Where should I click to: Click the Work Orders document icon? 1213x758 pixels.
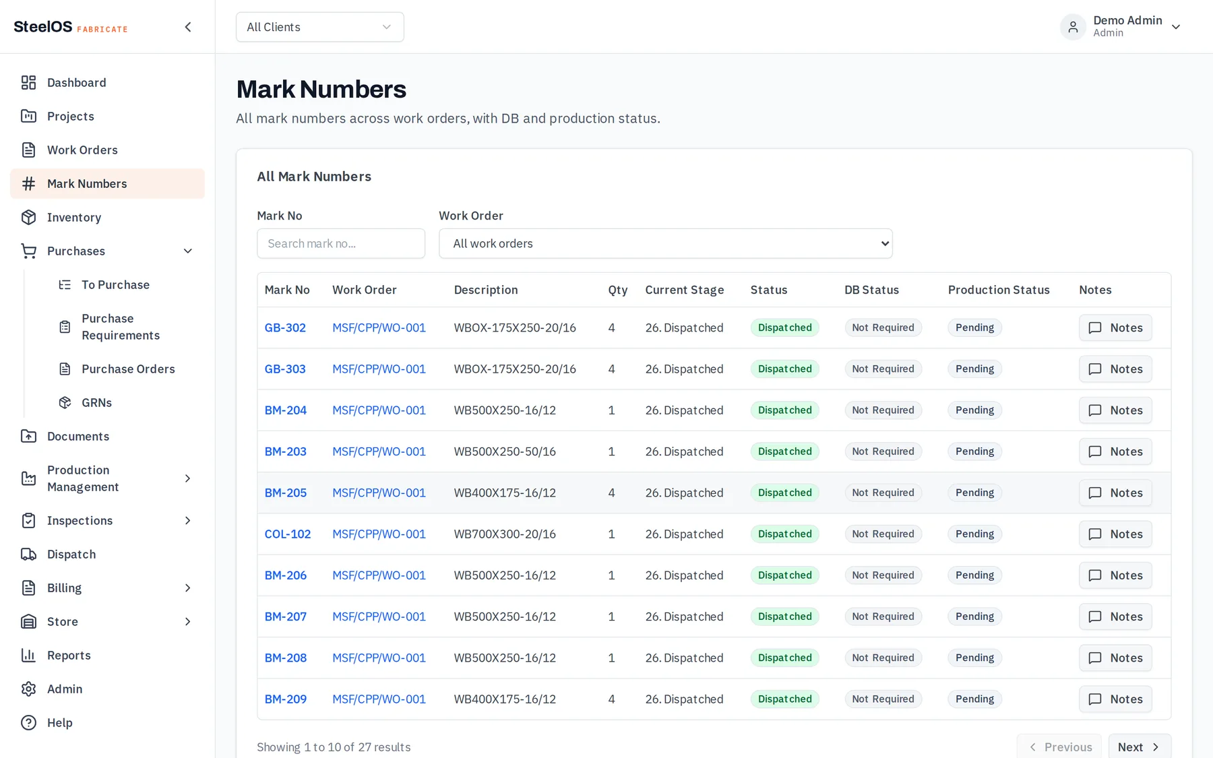[28, 150]
